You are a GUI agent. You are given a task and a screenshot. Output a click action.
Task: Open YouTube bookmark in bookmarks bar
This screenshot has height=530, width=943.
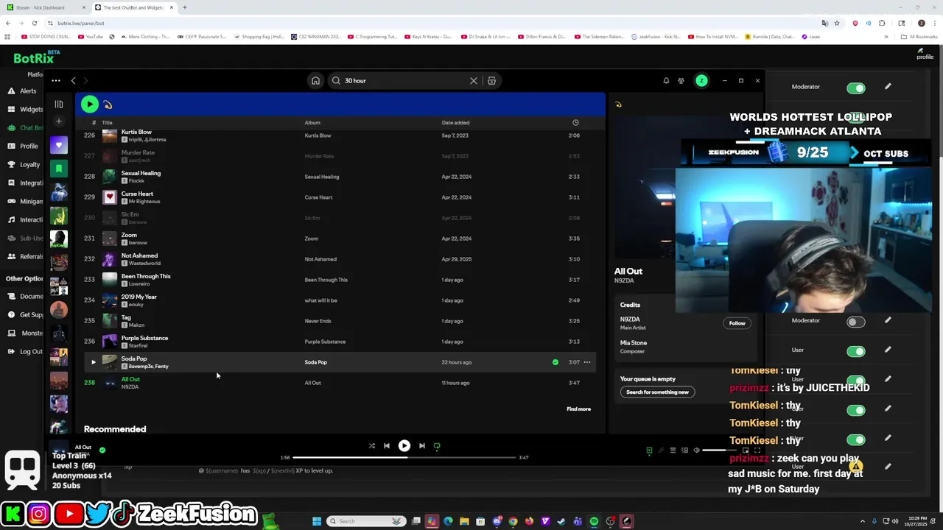point(91,37)
